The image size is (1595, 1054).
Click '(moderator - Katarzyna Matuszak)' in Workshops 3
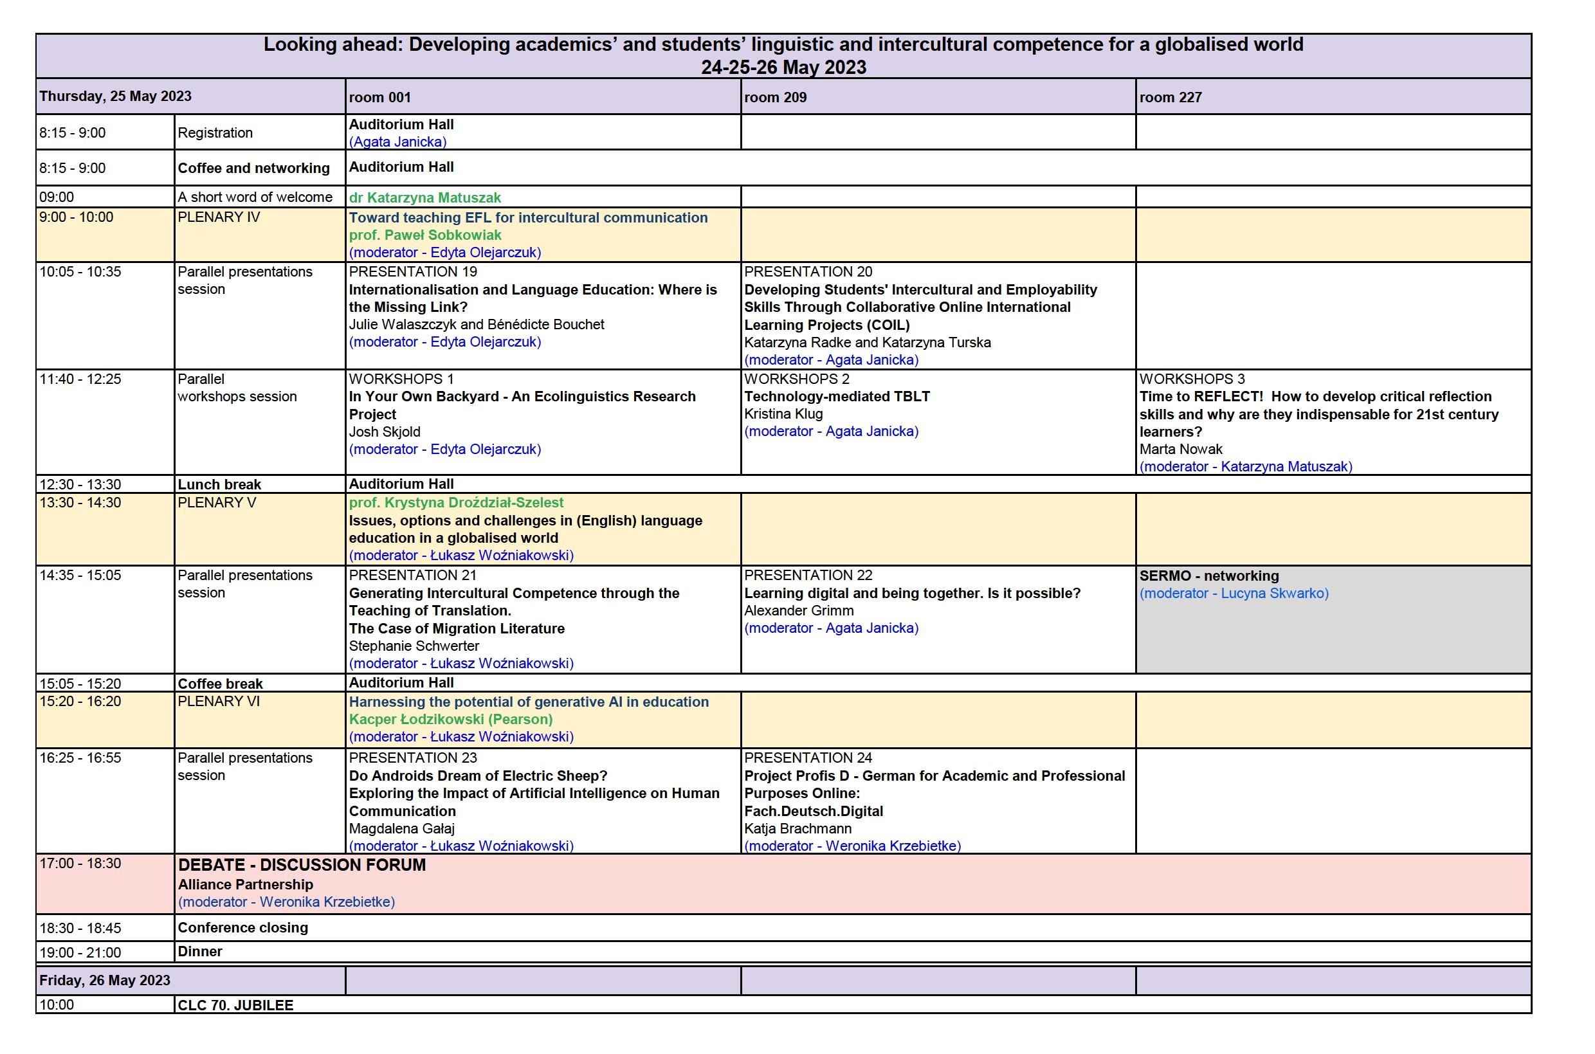tap(1246, 466)
